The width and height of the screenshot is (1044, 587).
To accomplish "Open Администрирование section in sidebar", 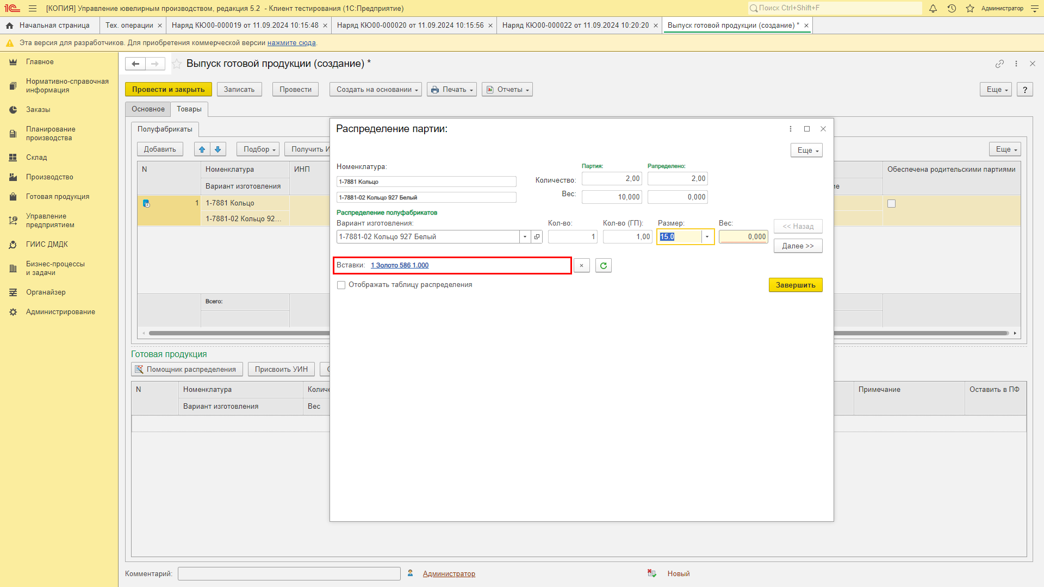I will pos(60,312).
